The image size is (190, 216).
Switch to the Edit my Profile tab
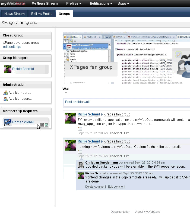[x=42, y=14]
